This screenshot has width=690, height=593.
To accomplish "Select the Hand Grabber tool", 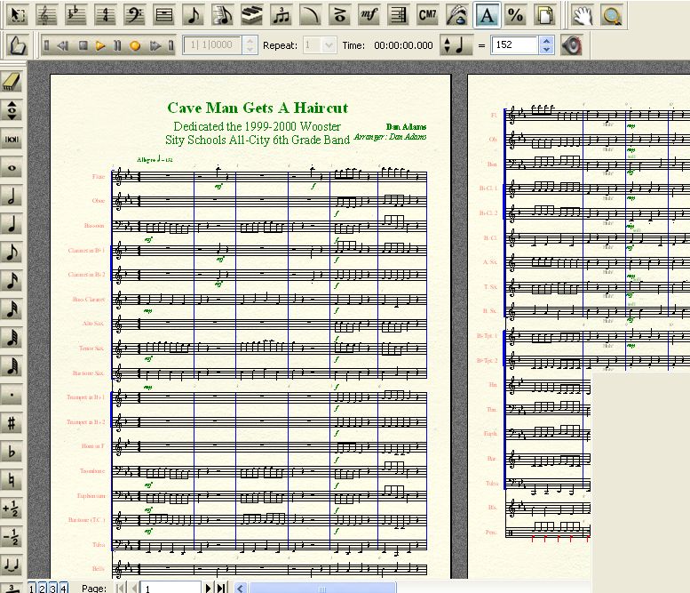I will click(582, 15).
